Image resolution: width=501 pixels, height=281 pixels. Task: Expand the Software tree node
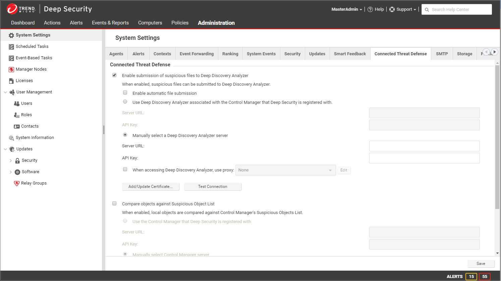point(11,172)
